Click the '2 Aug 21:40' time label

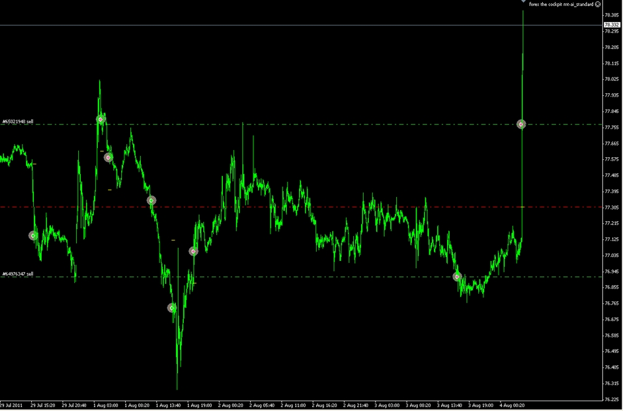[x=356, y=405]
